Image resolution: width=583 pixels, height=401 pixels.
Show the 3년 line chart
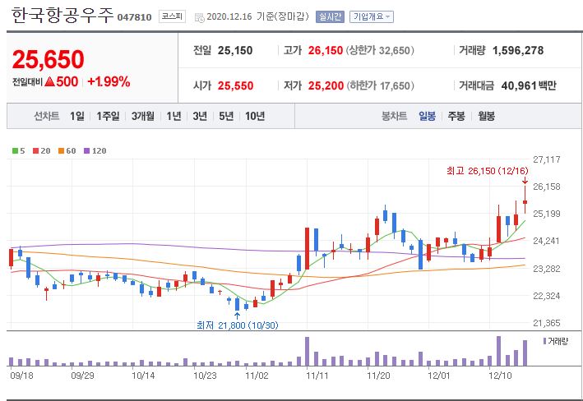coord(200,117)
